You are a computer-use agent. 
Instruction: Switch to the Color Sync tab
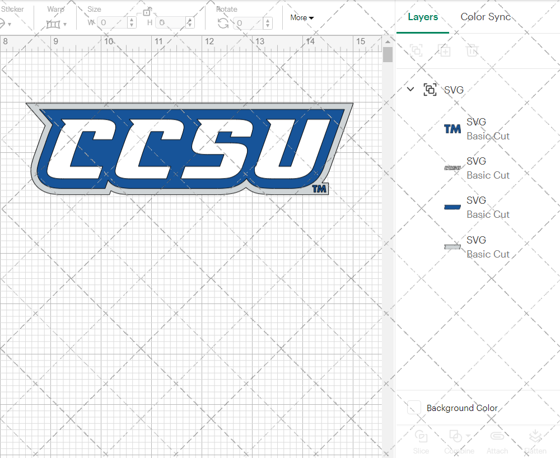(x=486, y=17)
